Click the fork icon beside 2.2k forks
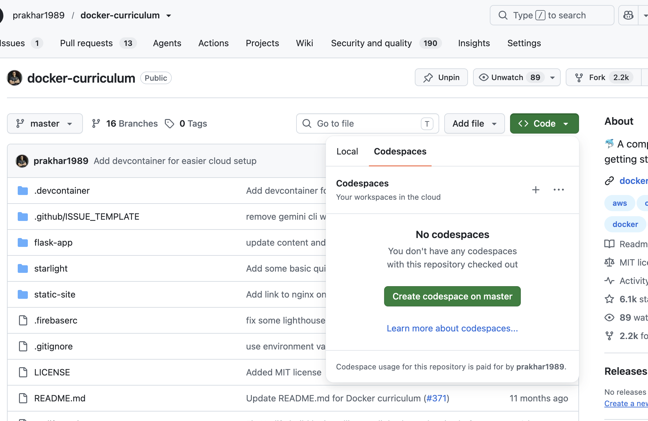Image resolution: width=648 pixels, height=421 pixels. (x=609, y=336)
